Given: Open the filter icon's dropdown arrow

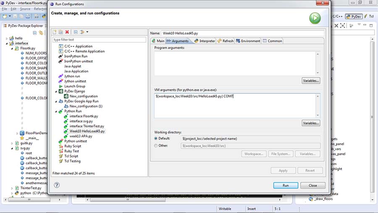Looking at the screenshot, I should [x=87, y=32].
